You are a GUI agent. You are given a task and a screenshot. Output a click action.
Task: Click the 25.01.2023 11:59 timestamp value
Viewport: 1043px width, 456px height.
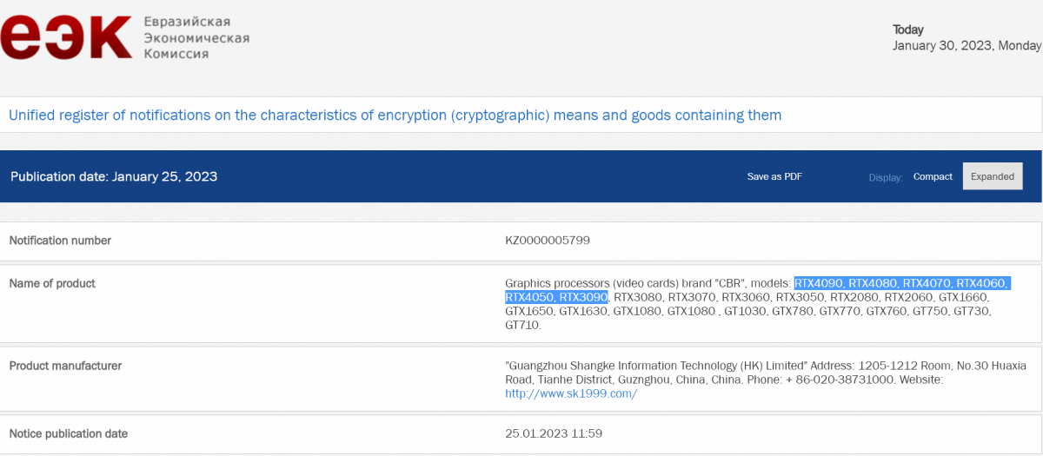(554, 433)
